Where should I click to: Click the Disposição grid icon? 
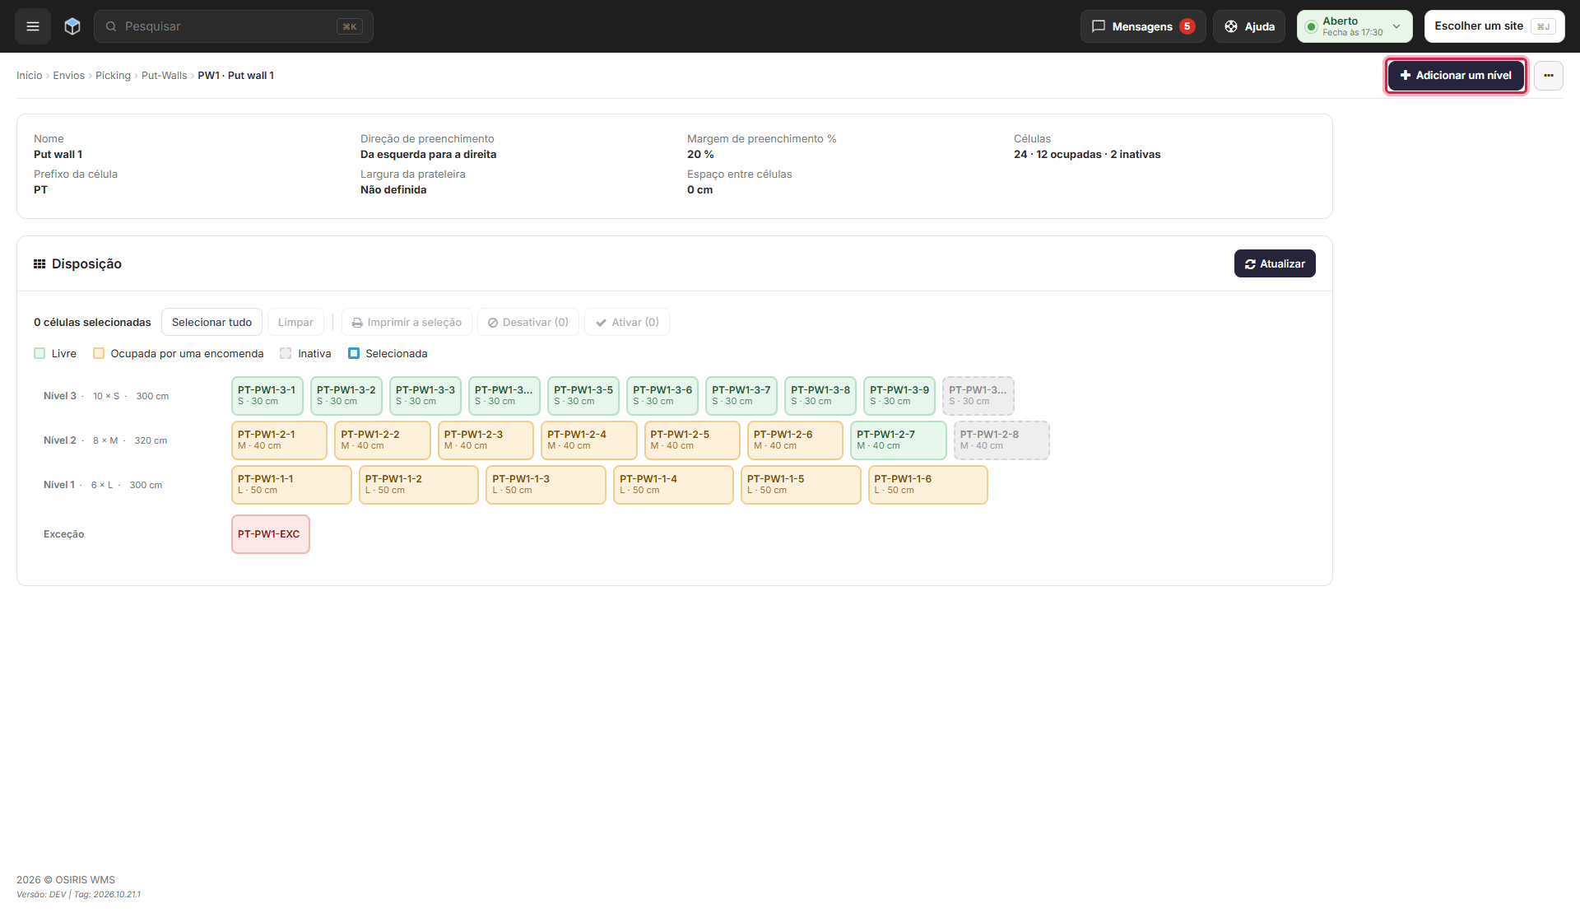39,264
